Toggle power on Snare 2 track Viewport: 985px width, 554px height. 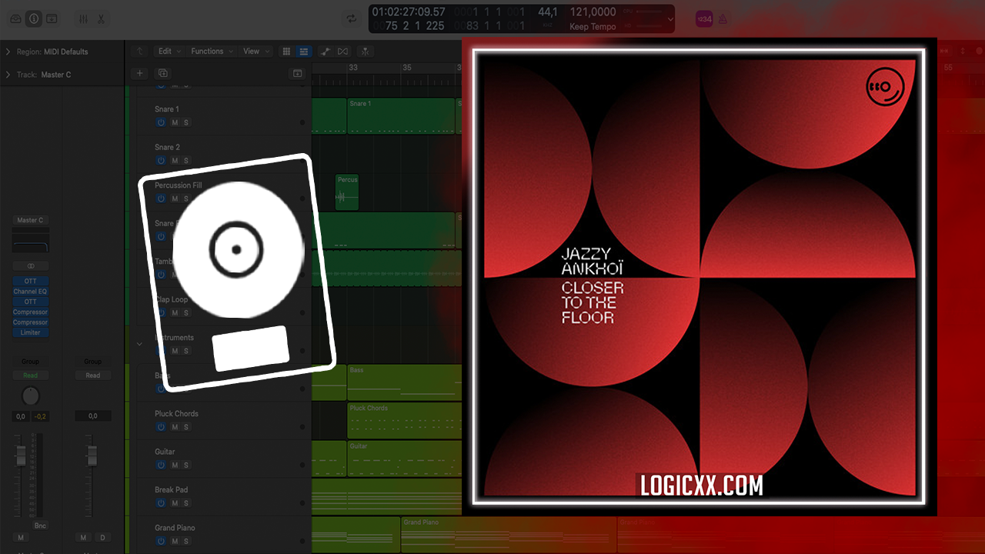(x=161, y=161)
